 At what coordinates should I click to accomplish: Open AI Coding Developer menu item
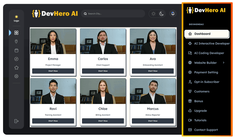click(x=209, y=53)
